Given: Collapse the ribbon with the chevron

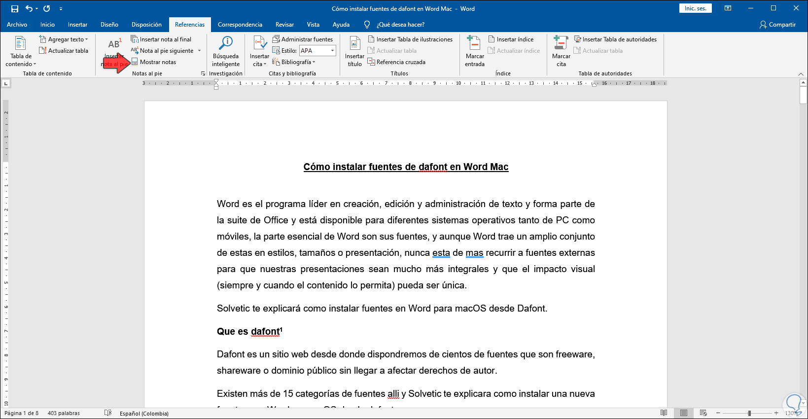Looking at the screenshot, I should point(801,74).
